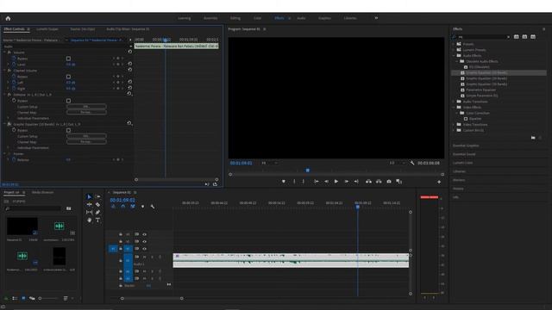Open the Audio Clip Mixer tab

128,29
